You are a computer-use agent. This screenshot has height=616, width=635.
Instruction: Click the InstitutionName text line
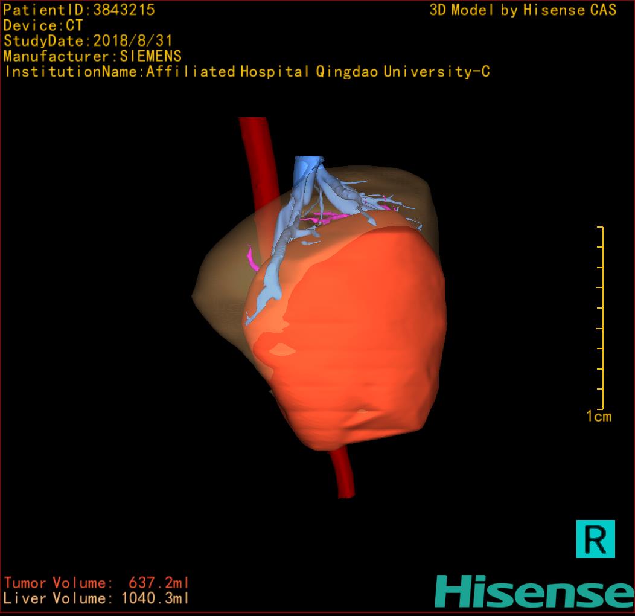click(246, 72)
